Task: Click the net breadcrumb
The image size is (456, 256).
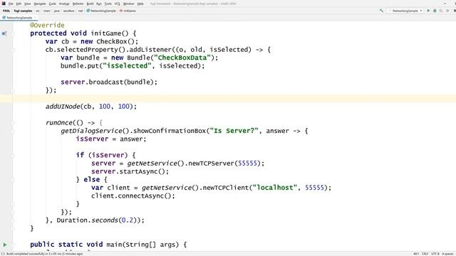Action: [x=81, y=11]
